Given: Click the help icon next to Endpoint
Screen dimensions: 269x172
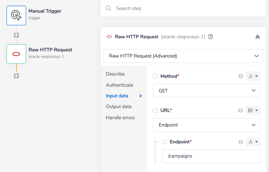Looking at the screenshot, I should tap(240, 142).
